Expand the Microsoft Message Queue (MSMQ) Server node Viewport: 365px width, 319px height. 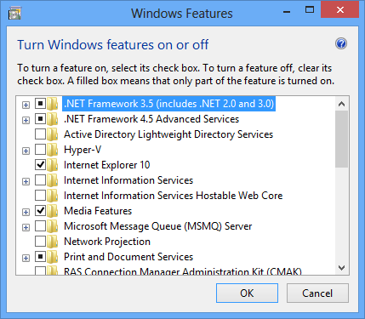click(26, 227)
